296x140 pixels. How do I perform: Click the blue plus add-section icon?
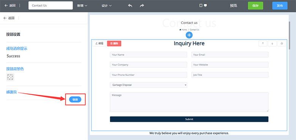pos(189,35)
